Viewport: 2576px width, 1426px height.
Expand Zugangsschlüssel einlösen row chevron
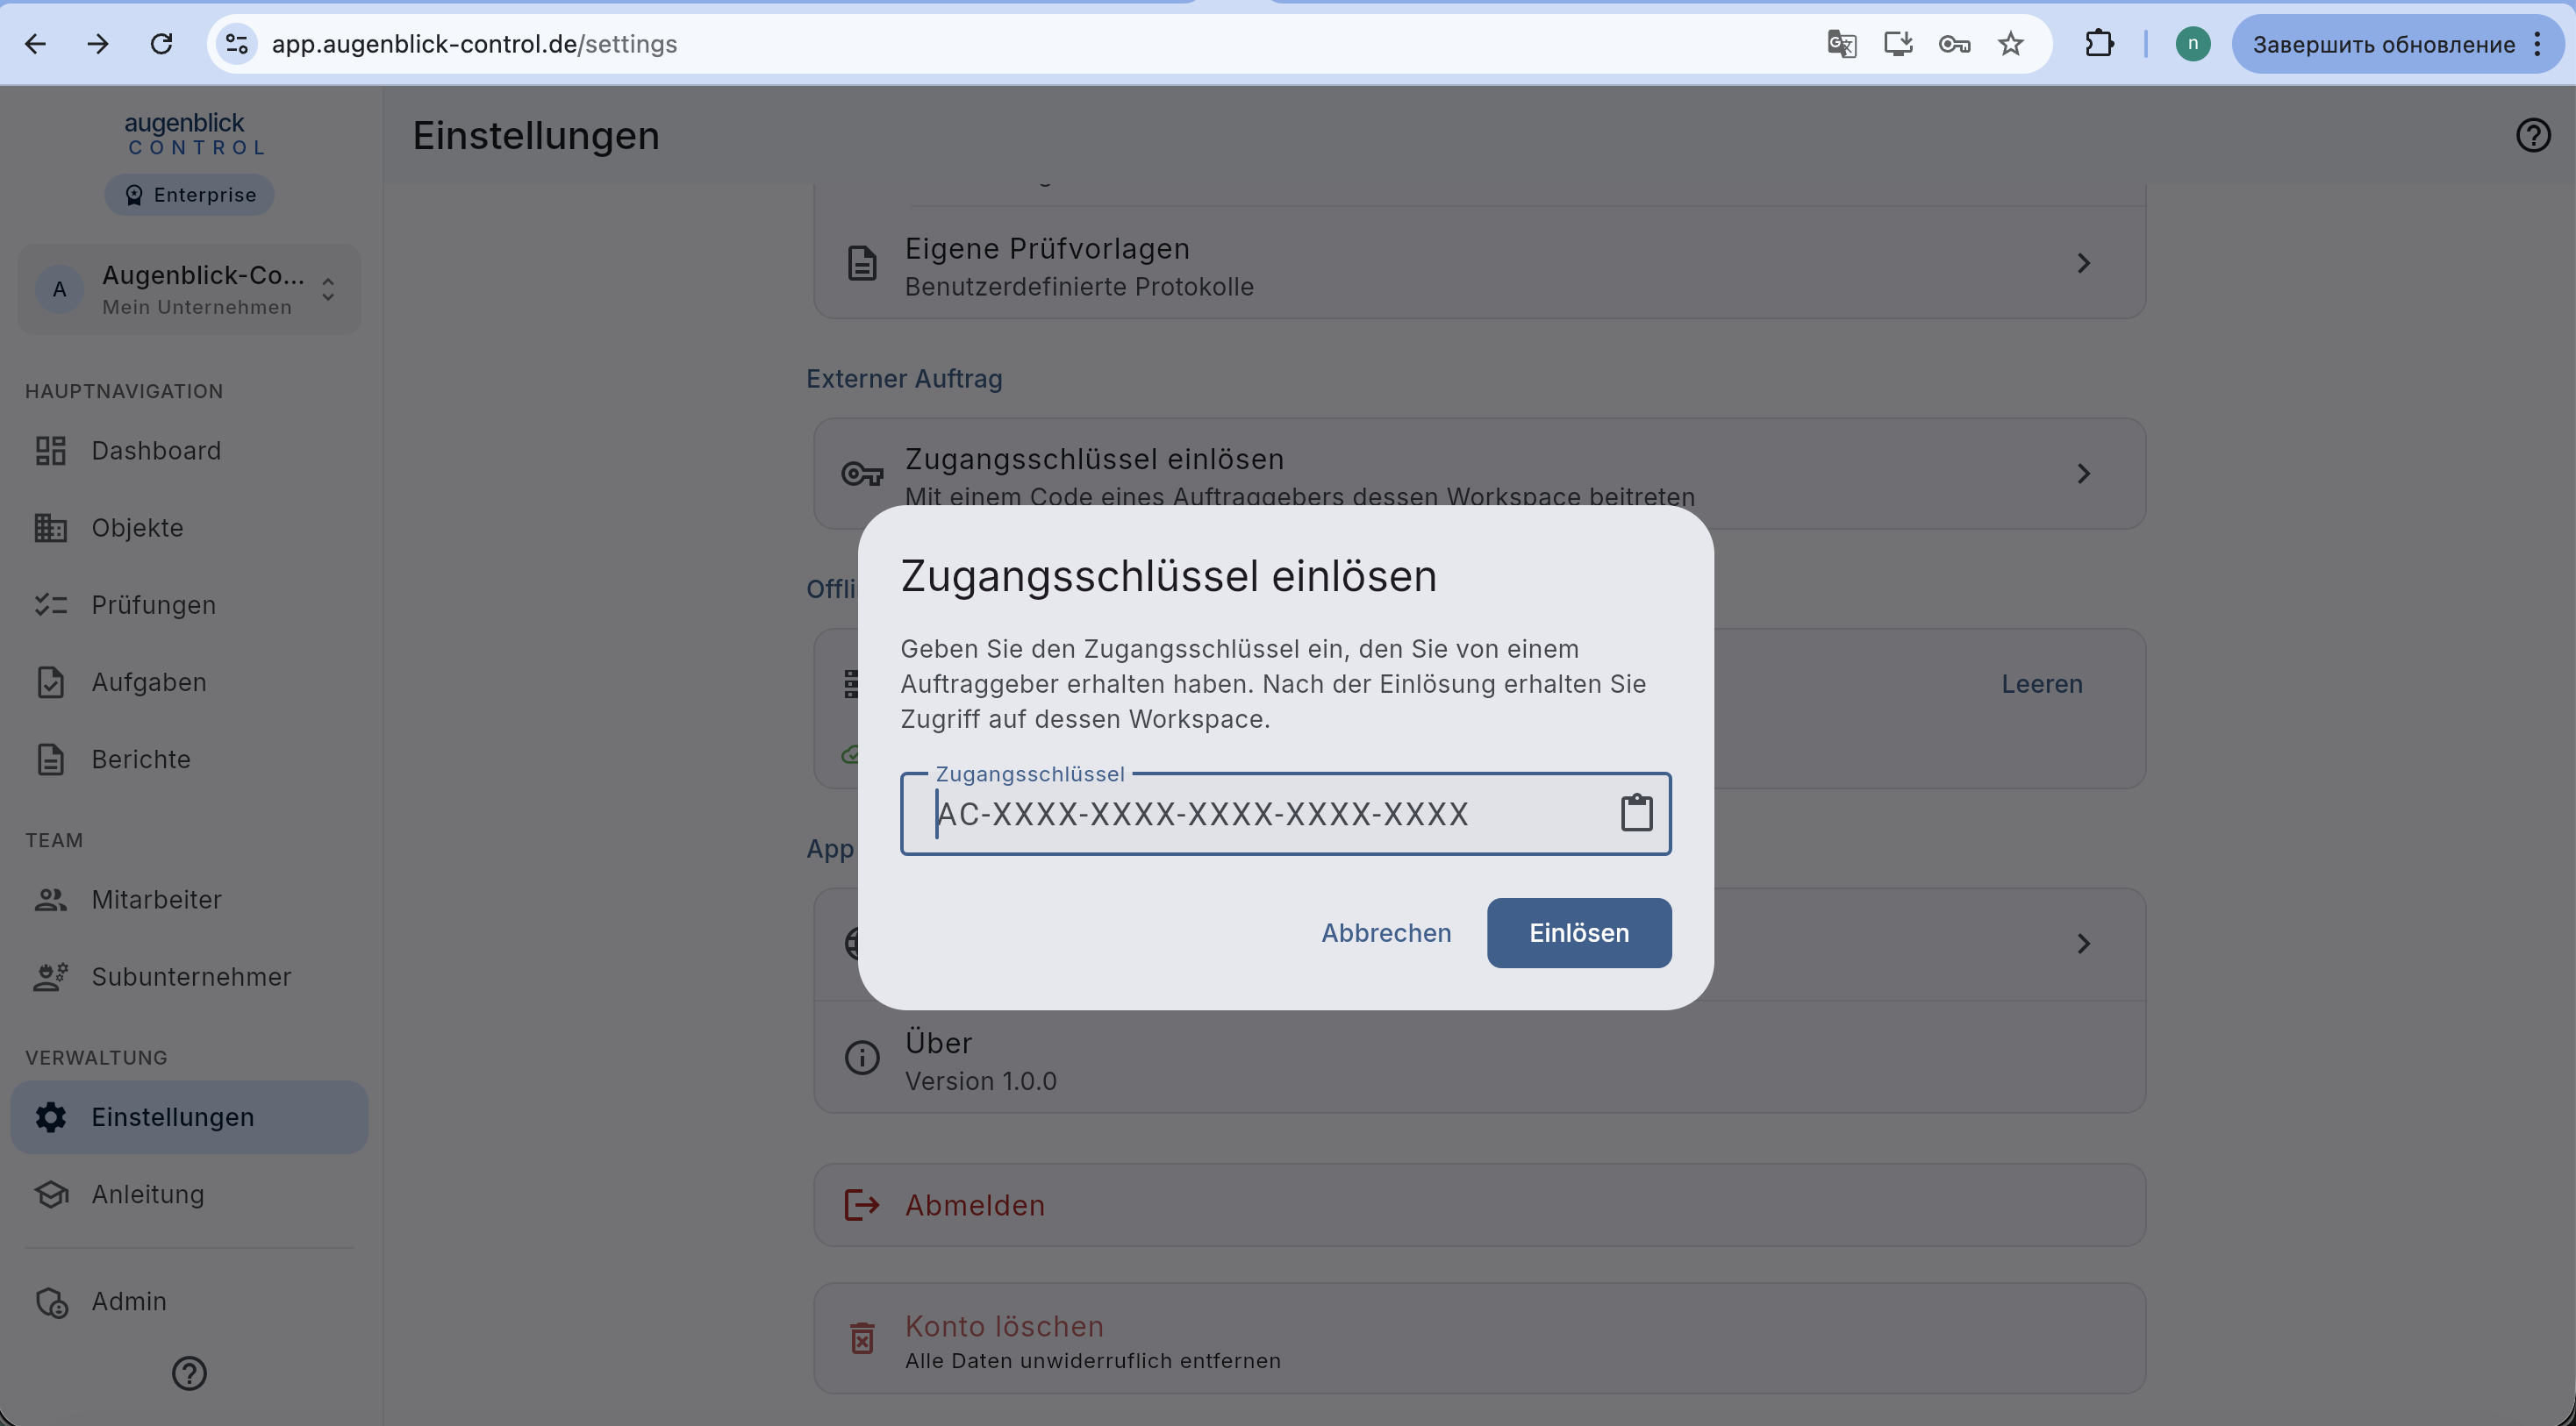[x=2083, y=474]
